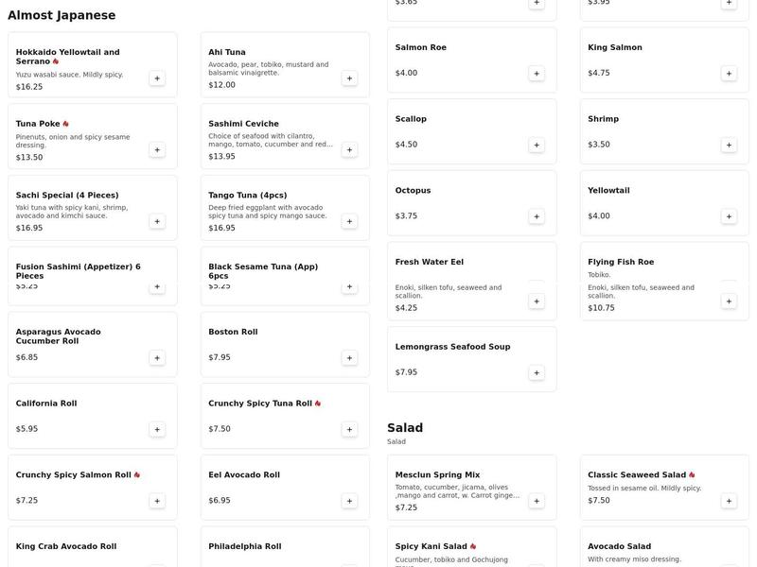
Task: Add Hokkaido Yellowtail and Serrano to order
Action: (155, 77)
